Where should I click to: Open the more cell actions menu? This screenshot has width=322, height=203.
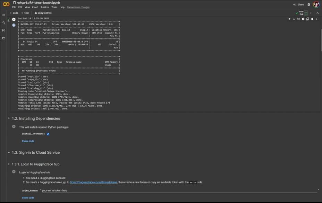tap(317, 19)
